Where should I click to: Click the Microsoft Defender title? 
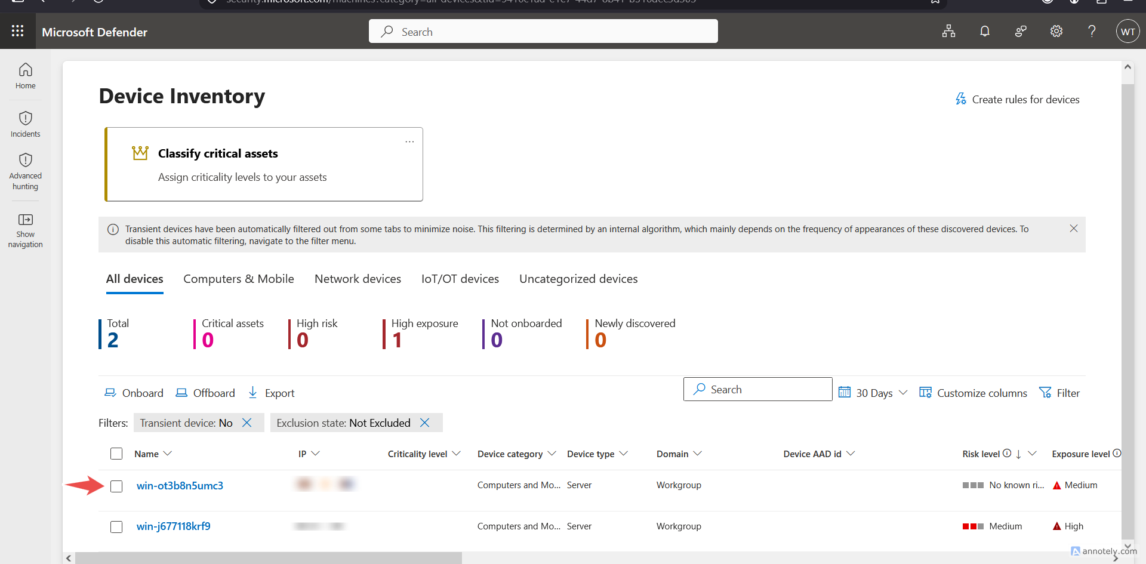coord(94,32)
